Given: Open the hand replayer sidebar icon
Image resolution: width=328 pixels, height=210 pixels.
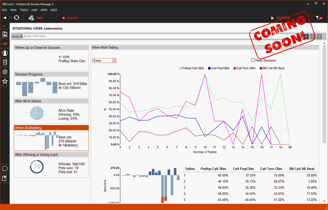Looking at the screenshot, I should 5,63.
